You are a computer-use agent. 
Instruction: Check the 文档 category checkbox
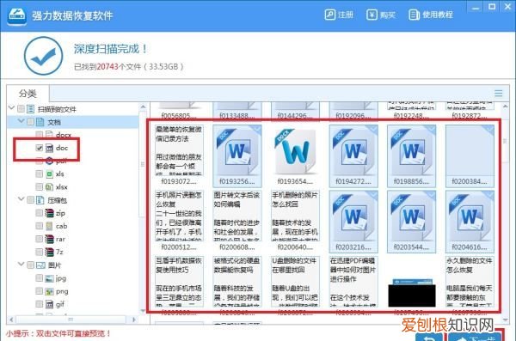pos(30,122)
